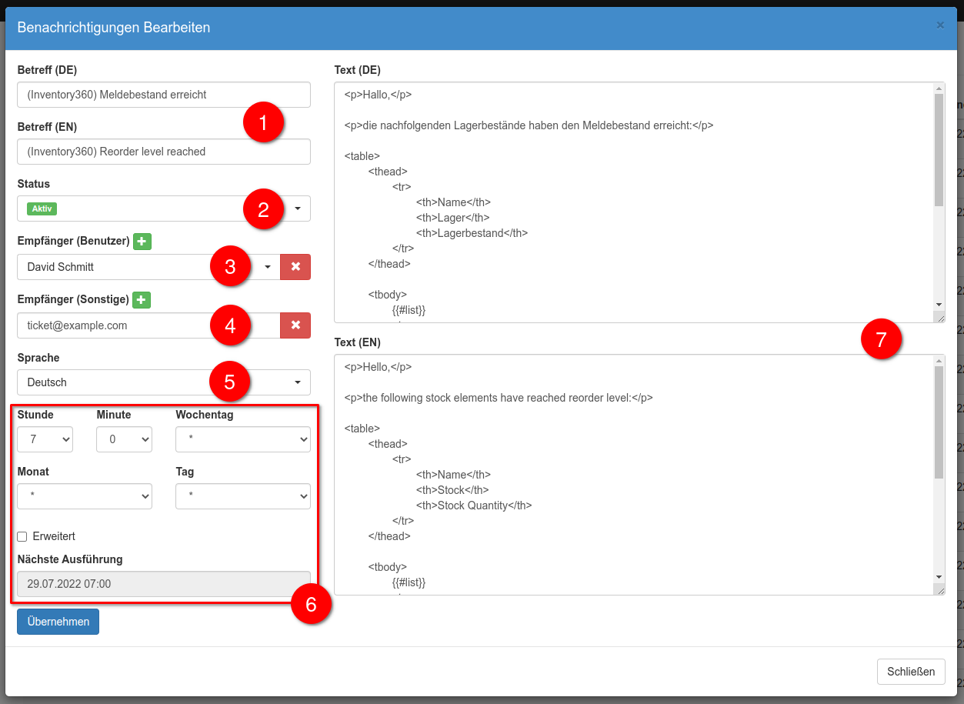Click the Text (DE) scrollbar down arrow
Image resolution: width=964 pixels, height=704 pixels.
tap(939, 305)
